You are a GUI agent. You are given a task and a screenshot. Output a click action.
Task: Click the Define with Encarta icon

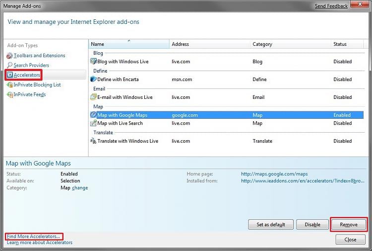point(93,79)
